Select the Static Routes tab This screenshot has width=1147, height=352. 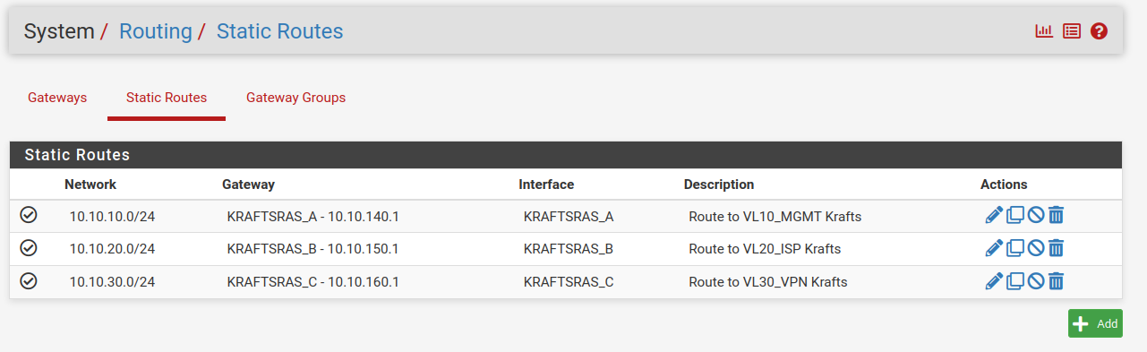pos(167,98)
